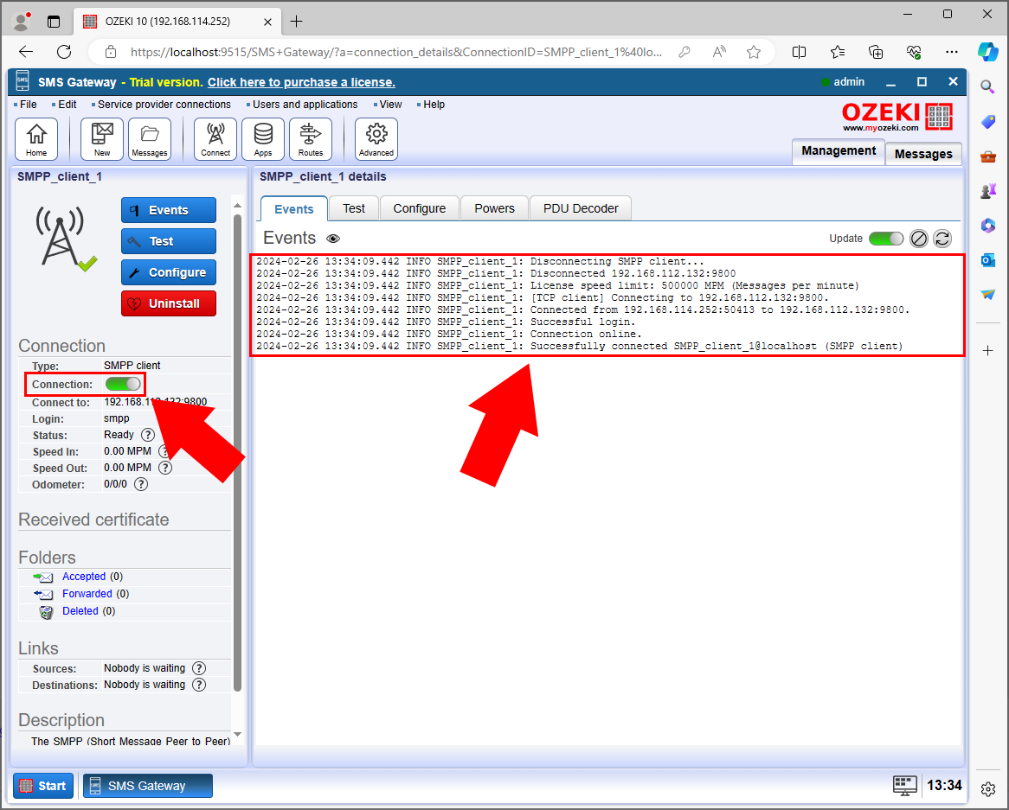Click the taskbar monitor icon near the clock
Screen dimensions: 1009x810
point(904,786)
